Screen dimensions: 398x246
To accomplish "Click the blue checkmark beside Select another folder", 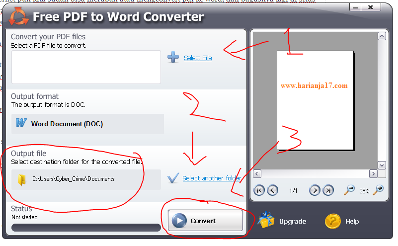I will click(x=173, y=178).
